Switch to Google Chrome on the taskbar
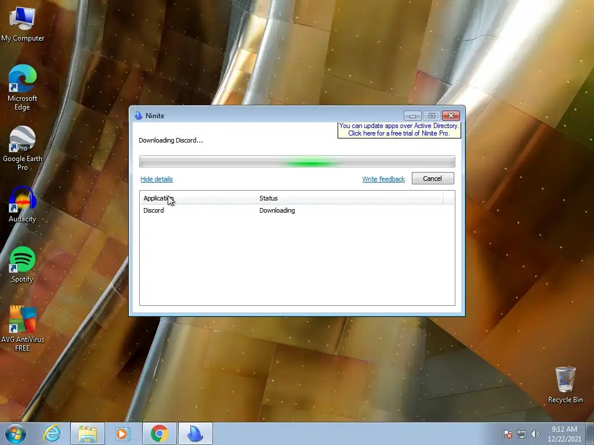This screenshot has height=445, width=594. [x=160, y=433]
